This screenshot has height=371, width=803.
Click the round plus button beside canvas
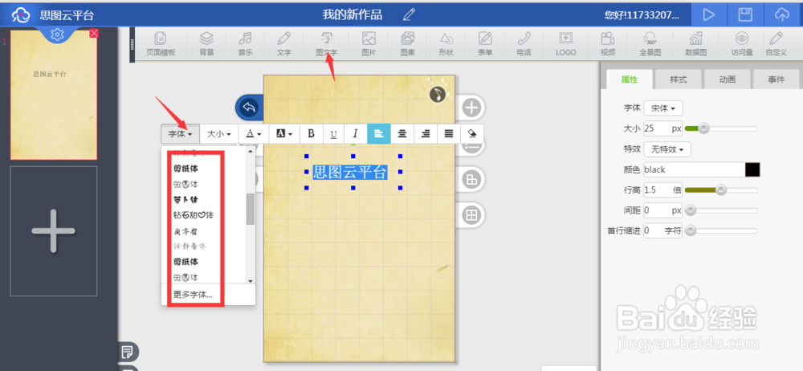click(471, 108)
